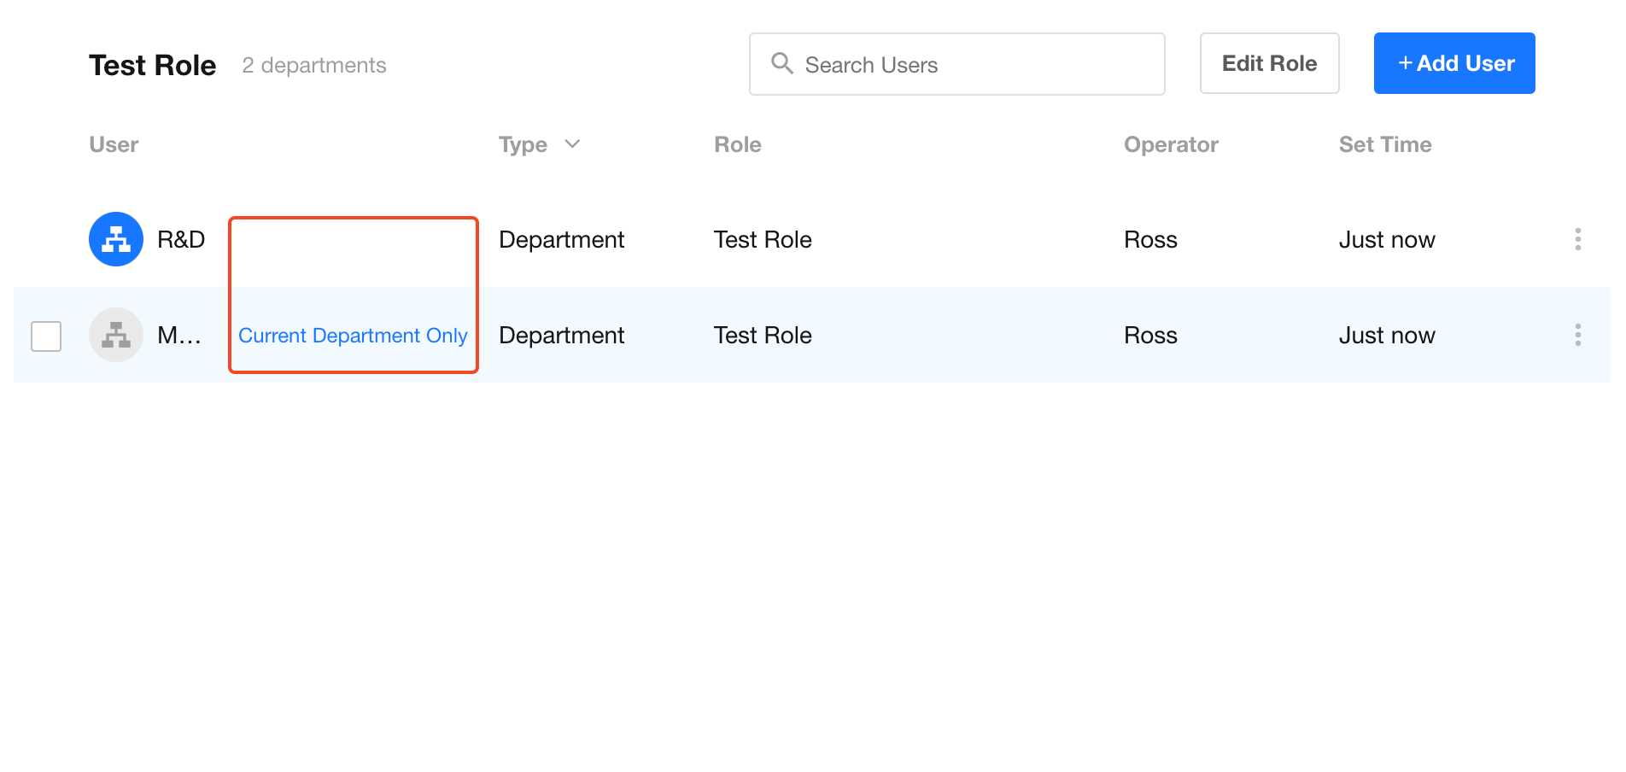The height and width of the screenshot is (772, 1626).
Task: Click the Operator column header
Action: [x=1170, y=145]
